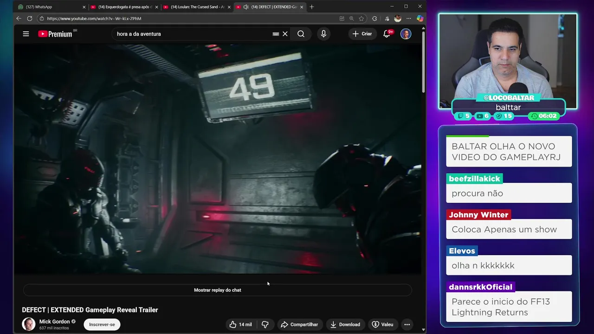Click the page vertical scrollbar thumb
This screenshot has height=334, width=594.
pyautogui.click(x=423, y=63)
